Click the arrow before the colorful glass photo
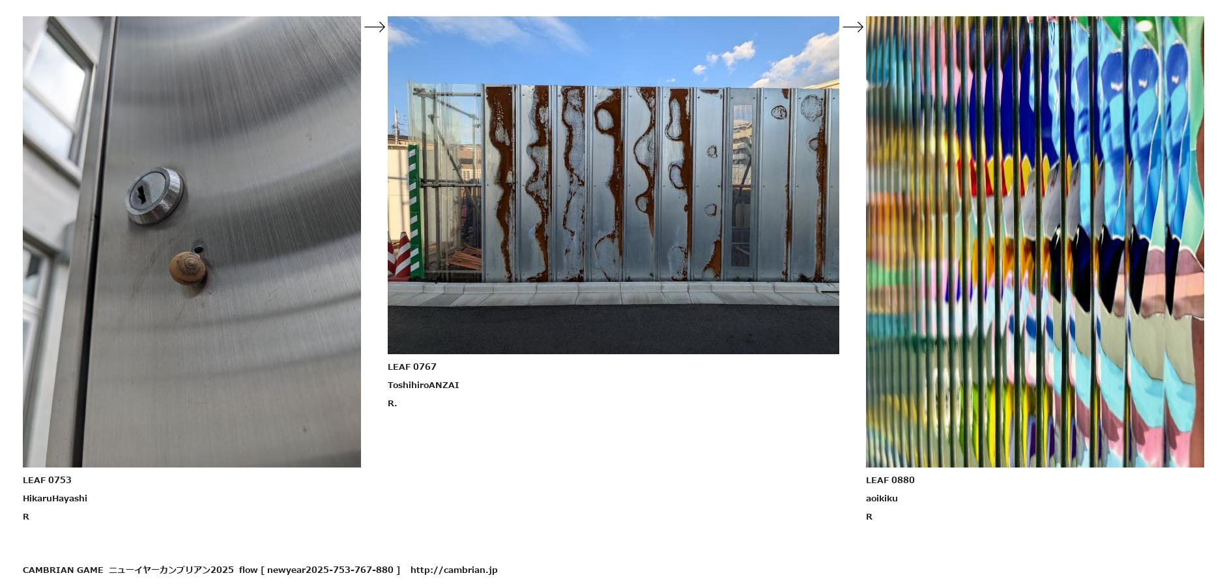This screenshot has height=586, width=1227. [x=852, y=27]
